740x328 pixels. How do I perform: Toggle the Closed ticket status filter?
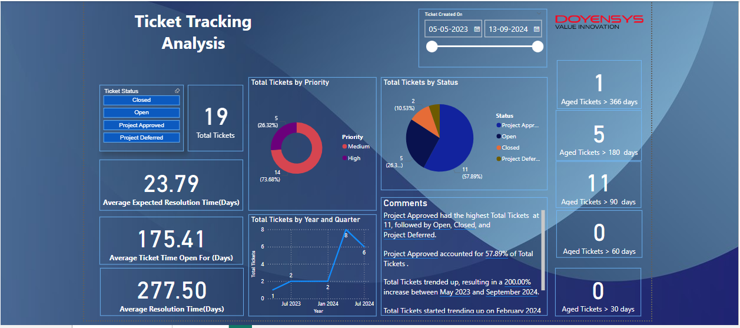[x=141, y=100]
